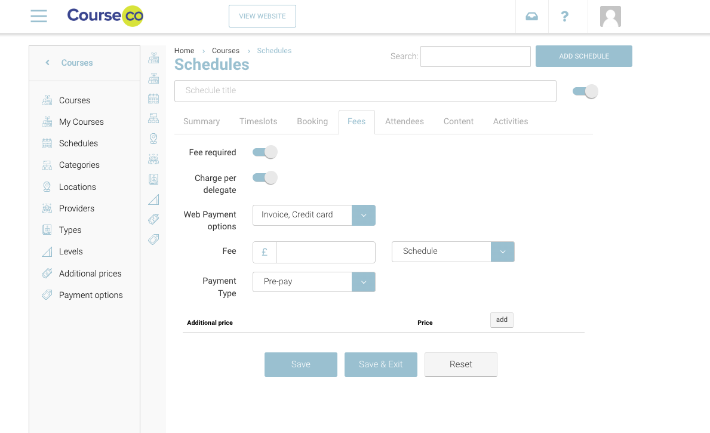Collapse the Courses menu with back chevron
710x433 pixels.
(x=48, y=63)
